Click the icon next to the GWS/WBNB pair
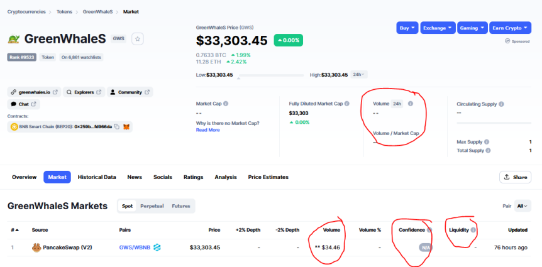 click(157, 248)
